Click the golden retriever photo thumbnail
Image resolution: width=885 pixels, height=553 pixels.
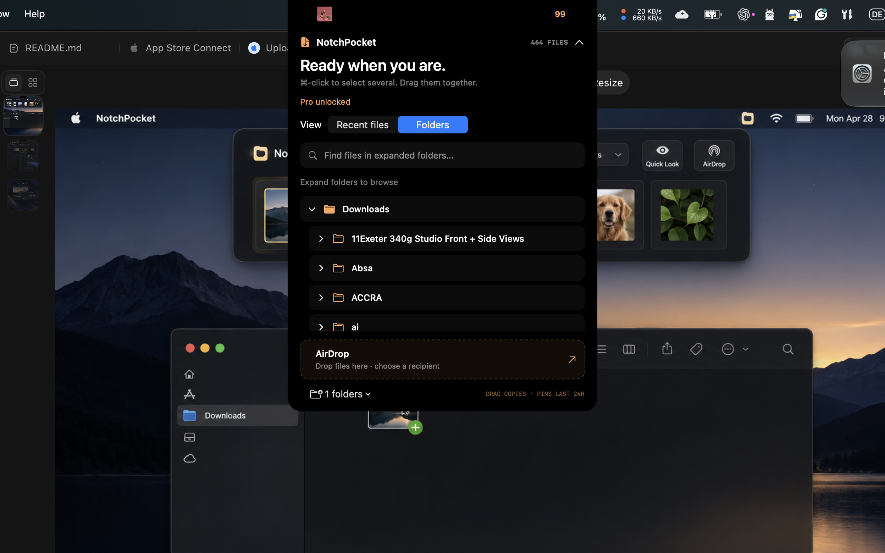616,215
